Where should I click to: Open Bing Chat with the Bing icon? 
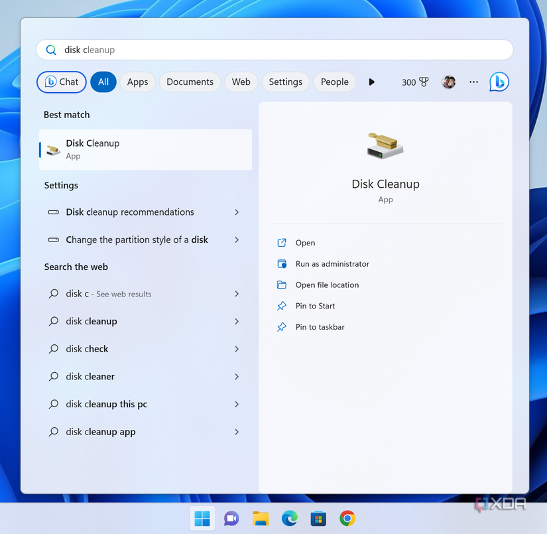pyautogui.click(x=499, y=82)
